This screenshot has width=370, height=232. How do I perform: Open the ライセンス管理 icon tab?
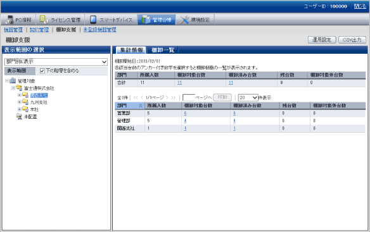44,20
